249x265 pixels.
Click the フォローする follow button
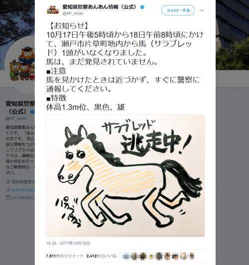click(x=178, y=10)
